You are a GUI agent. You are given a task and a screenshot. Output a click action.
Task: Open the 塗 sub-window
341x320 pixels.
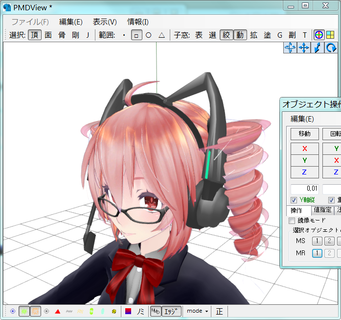[267, 35]
